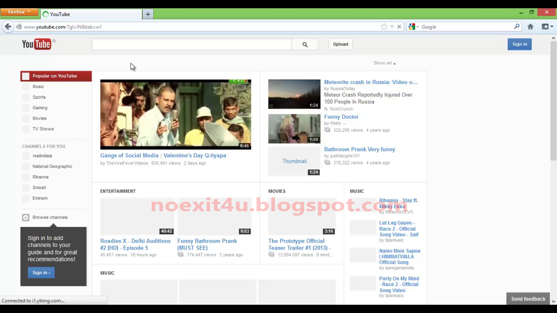Click the YouTube logo

tap(36, 43)
